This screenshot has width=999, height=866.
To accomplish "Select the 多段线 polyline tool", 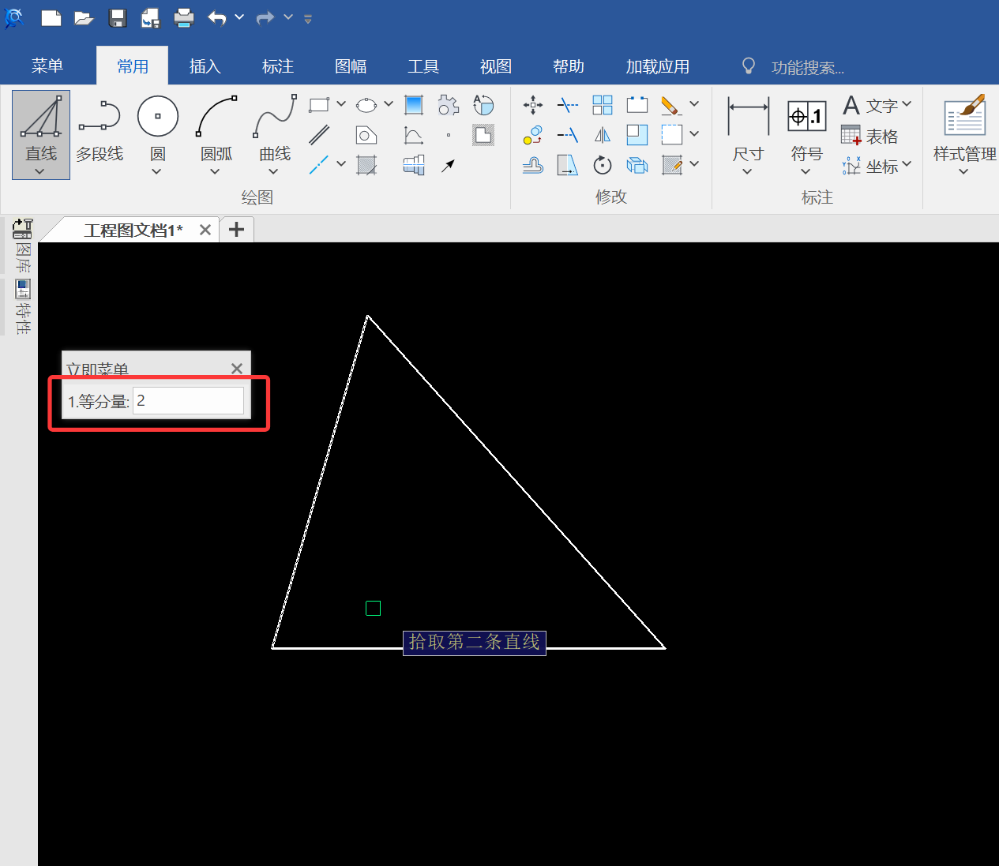I will (x=100, y=129).
